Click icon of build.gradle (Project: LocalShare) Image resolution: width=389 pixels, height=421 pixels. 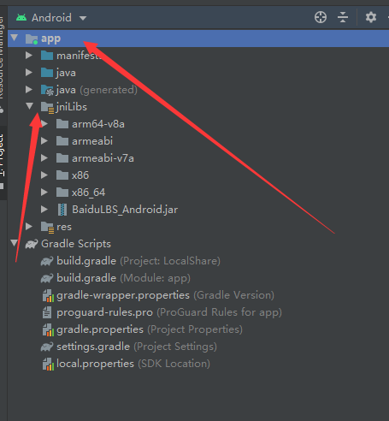pyautogui.click(x=47, y=261)
